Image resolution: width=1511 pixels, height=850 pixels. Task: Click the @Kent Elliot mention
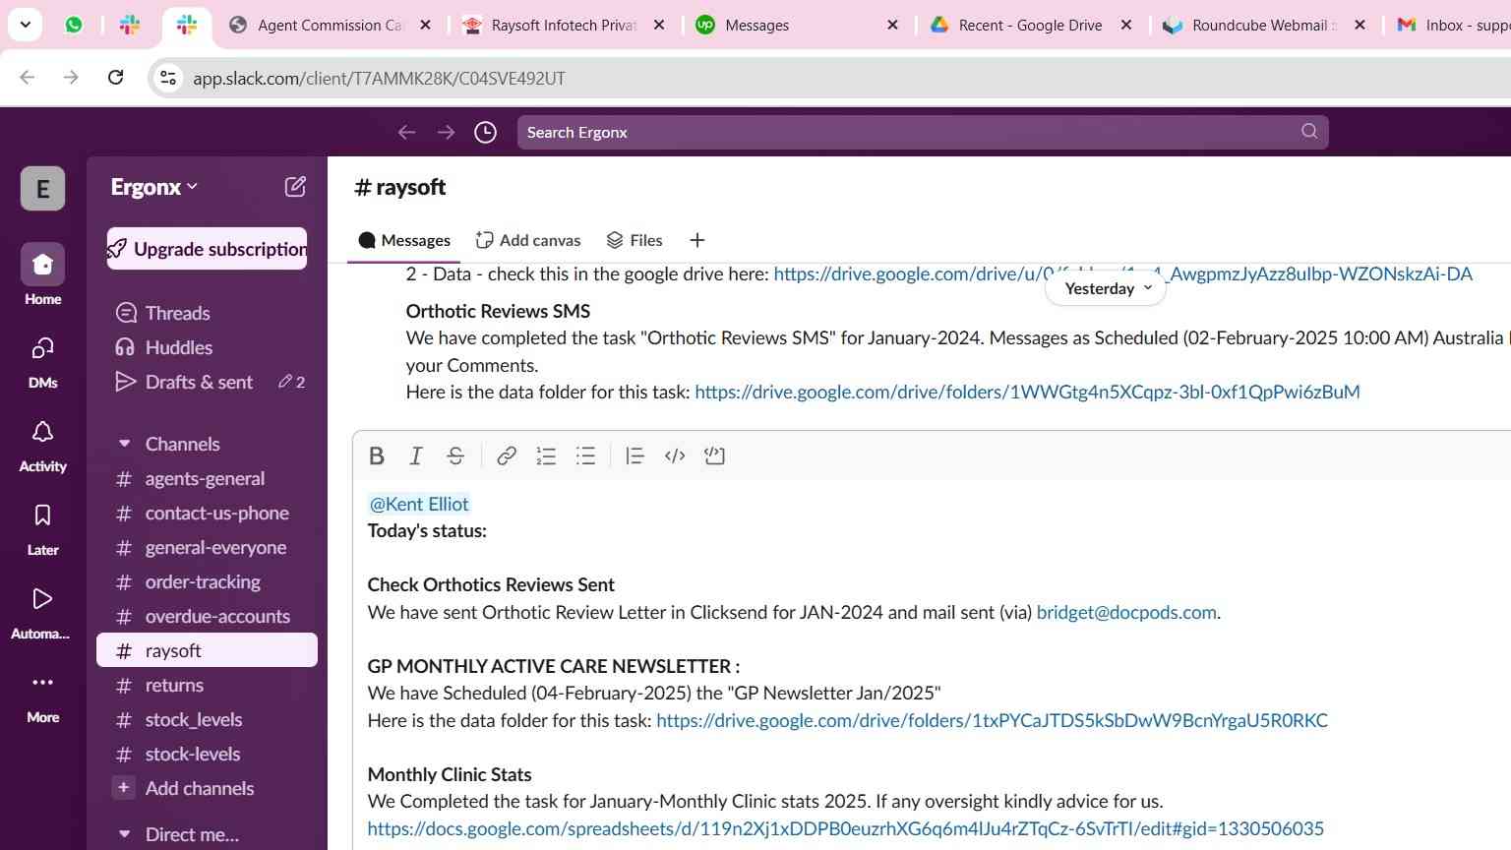pos(419,504)
